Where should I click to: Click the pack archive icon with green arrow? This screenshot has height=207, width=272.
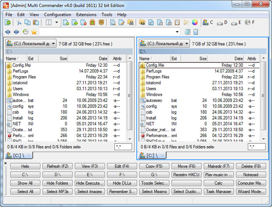click(x=92, y=22)
